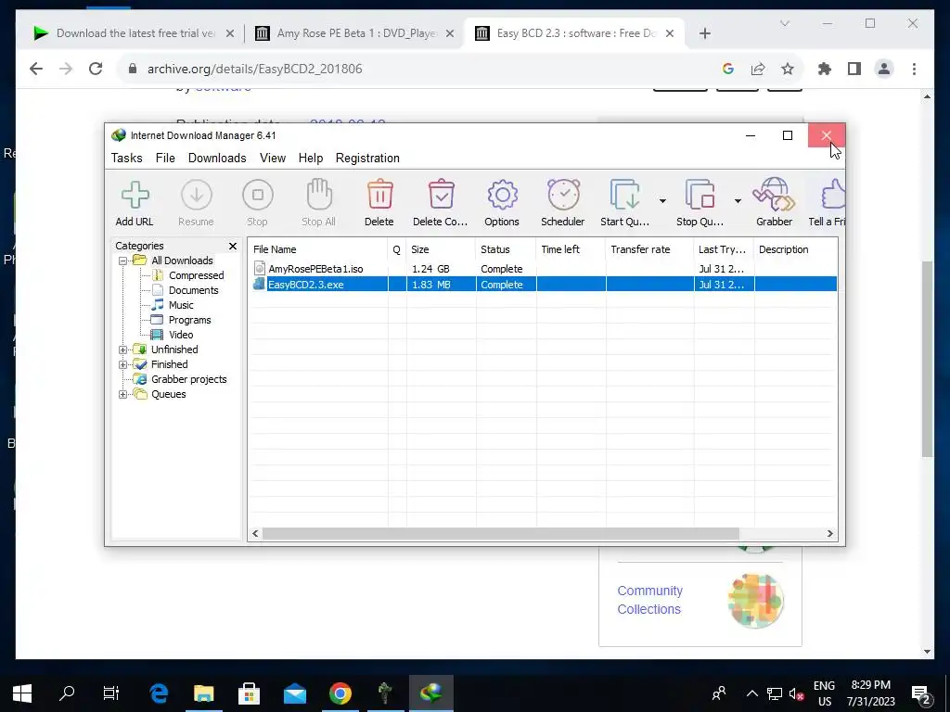The image size is (950, 712).
Task: Bookmark this page with star icon
Action: pyautogui.click(x=787, y=69)
